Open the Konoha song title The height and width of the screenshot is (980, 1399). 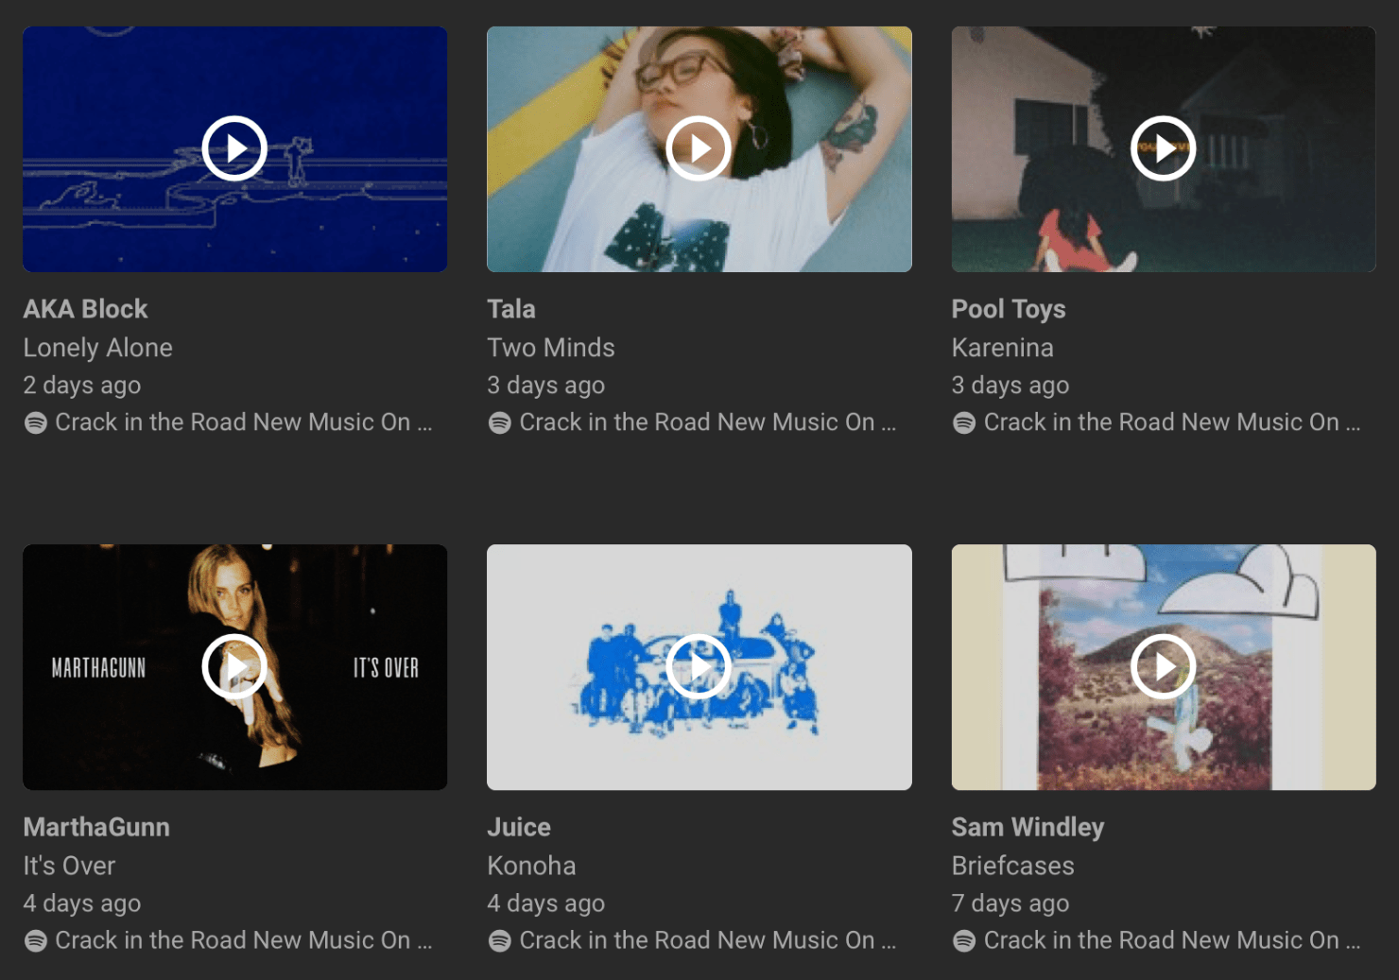531,866
